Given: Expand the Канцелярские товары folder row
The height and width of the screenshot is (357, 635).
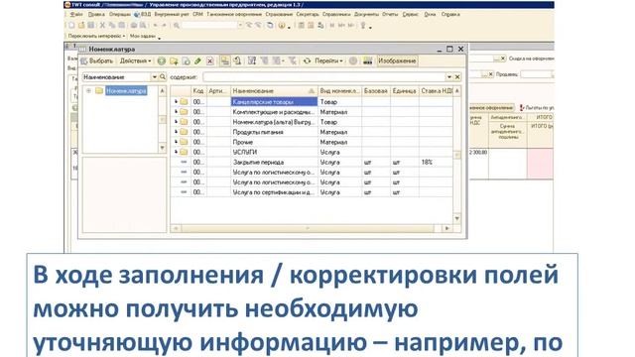Looking at the screenshot, I should click(x=176, y=101).
